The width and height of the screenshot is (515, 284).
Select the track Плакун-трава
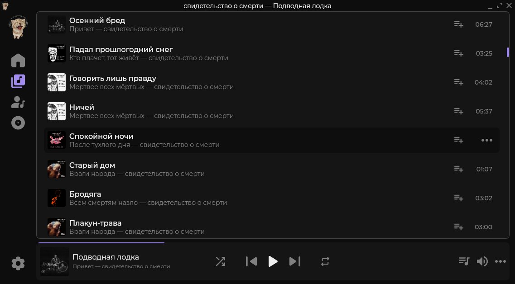272,227
